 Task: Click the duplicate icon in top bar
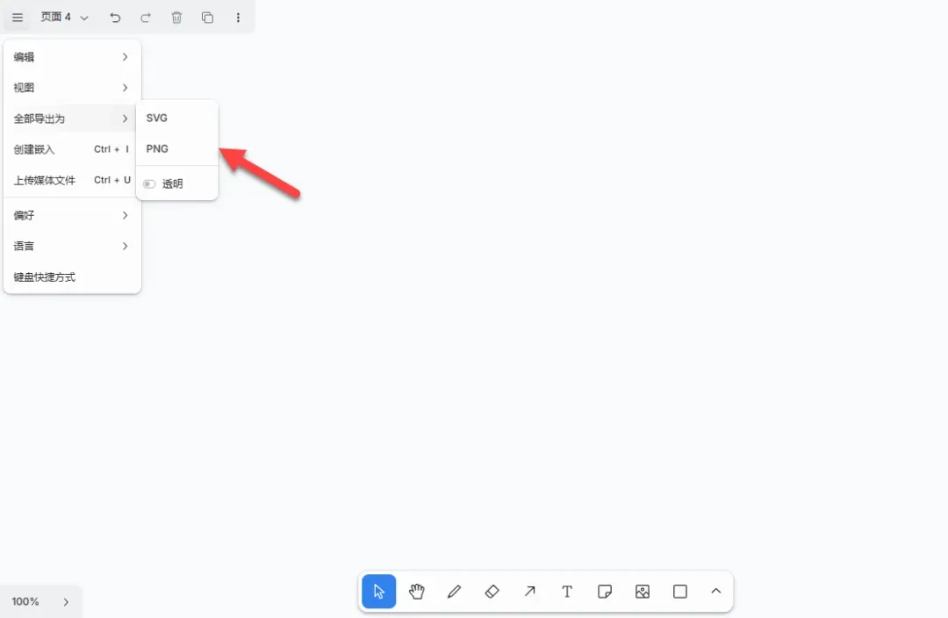[x=207, y=18]
